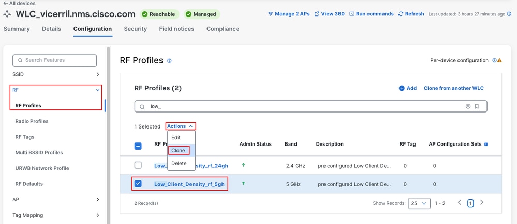
Task: Go to next page arrow in pagination
Action: (x=482, y=203)
